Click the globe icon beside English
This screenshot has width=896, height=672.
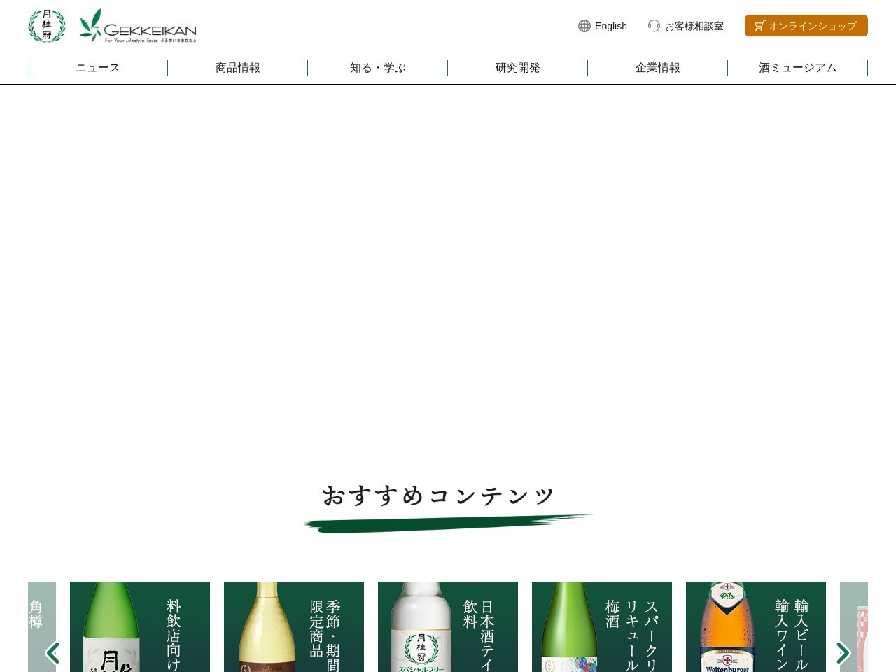(x=584, y=26)
